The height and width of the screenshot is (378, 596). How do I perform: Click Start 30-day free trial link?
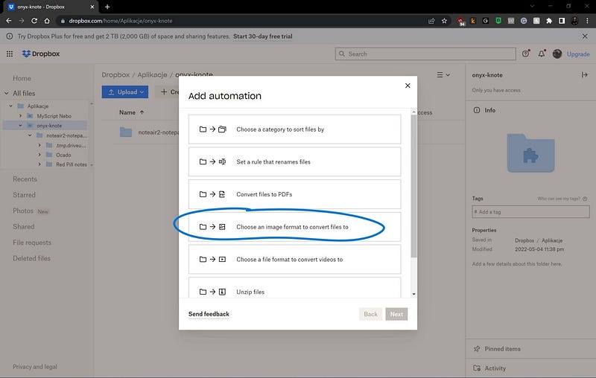[x=263, y=36]
